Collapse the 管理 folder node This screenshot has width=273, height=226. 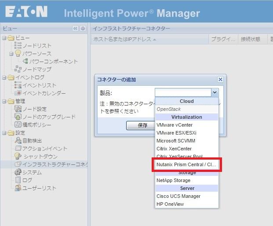pyautogui.click(x=4, y=101)
